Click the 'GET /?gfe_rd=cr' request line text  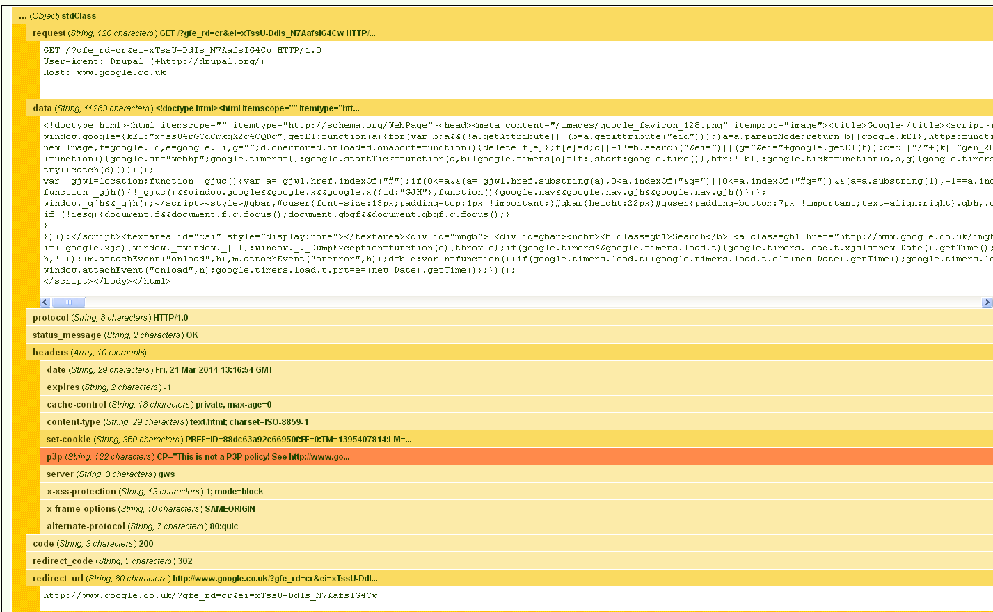[182, 50]
